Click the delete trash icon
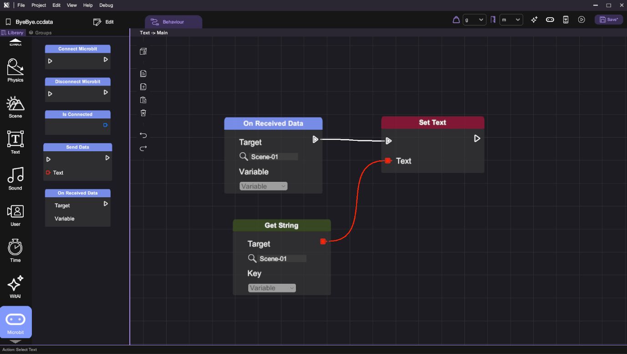 click(x=143, y=113)
